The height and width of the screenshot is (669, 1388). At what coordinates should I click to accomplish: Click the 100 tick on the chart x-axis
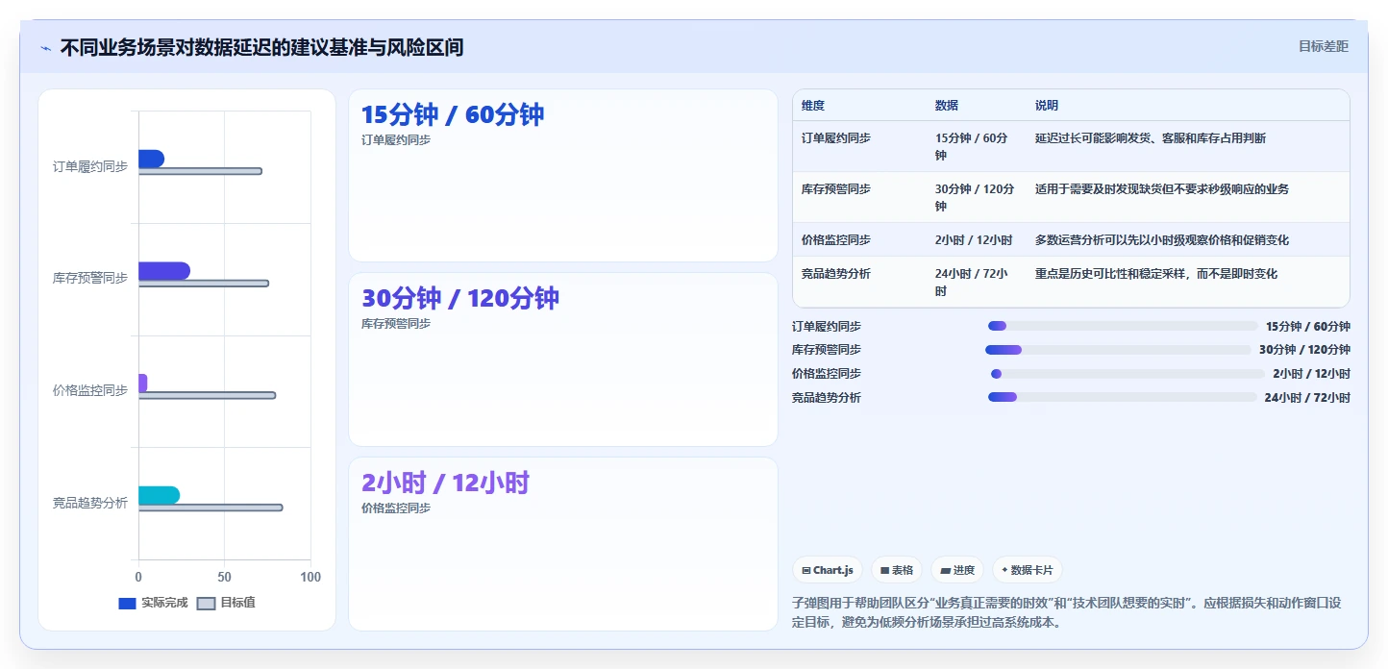click(310, 577)
